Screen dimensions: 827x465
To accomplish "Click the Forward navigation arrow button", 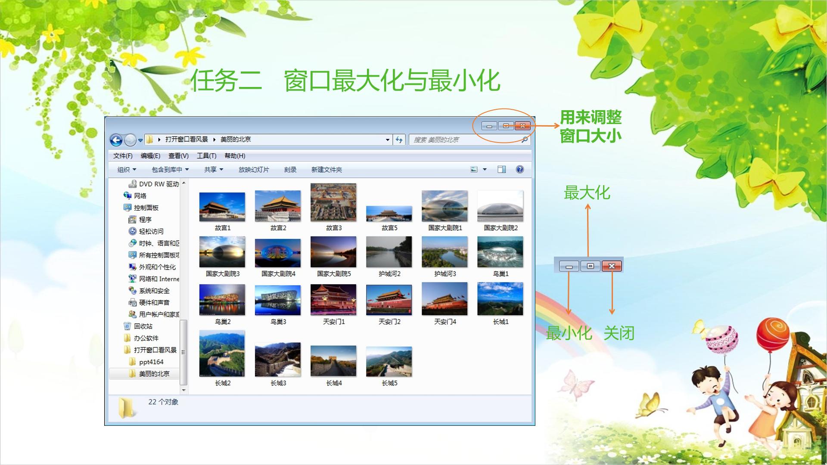I will coord(130,140).
